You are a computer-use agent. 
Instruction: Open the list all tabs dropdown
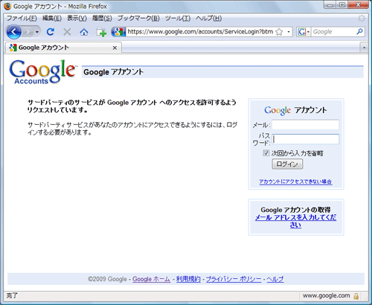point(364,48)
